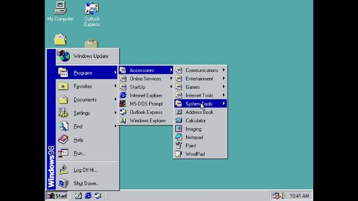Screen dimensions: 358x201
Task: Click the "Notepad" label
Action: pyautogui.click(x=194, y=137)
